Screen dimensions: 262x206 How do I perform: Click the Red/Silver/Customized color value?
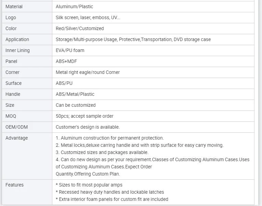pyautogui.click(x=80, y=28)
